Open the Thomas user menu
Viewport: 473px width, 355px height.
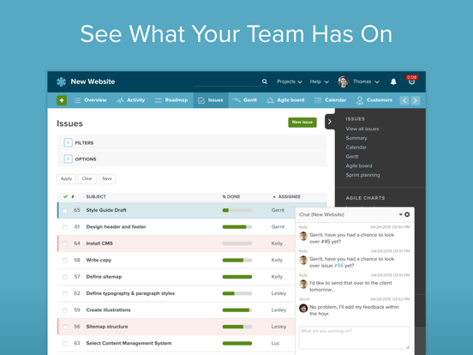click(366, 81)
